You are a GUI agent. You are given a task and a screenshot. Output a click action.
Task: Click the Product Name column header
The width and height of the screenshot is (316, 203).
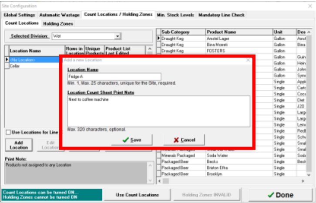pos(239,32)
